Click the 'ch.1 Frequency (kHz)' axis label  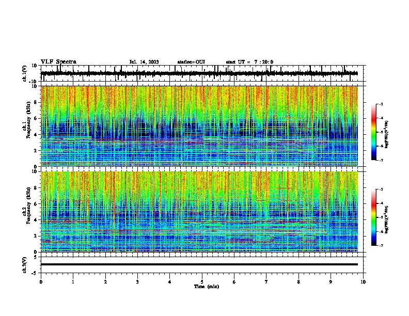pyautogui.click(x=27, y=120)
